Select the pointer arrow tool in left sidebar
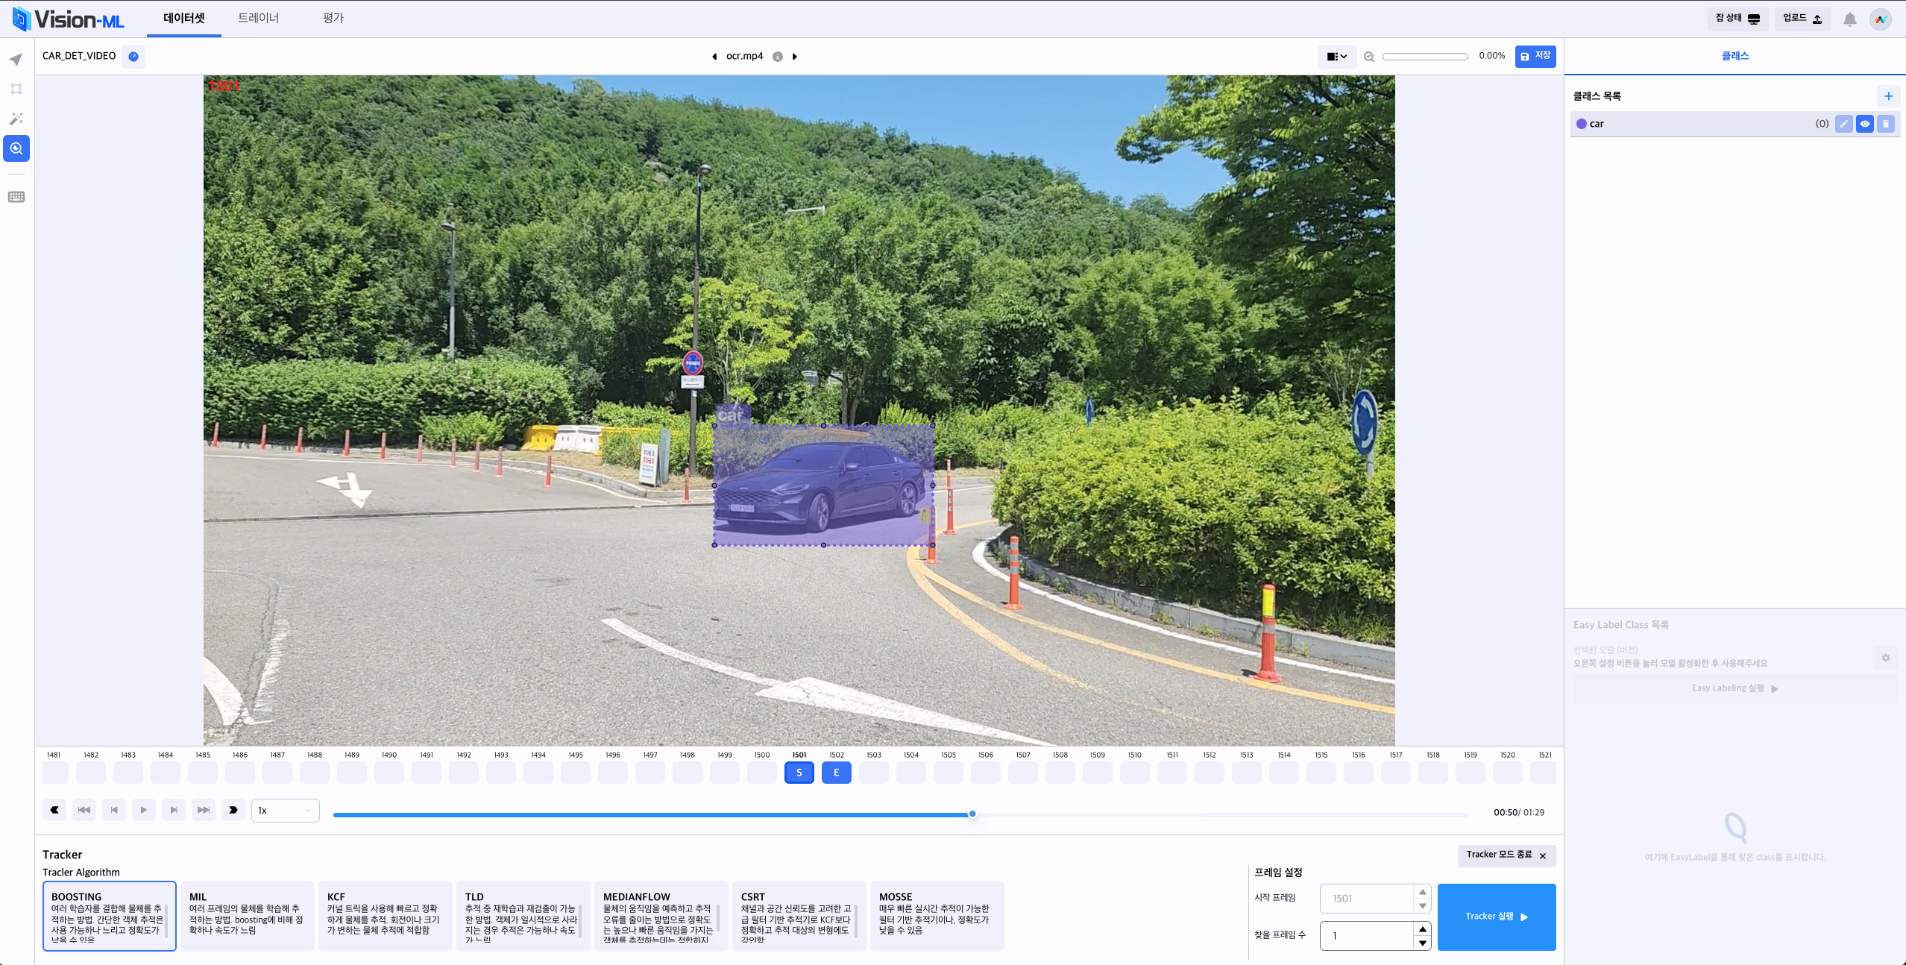1906x965 pixels. point(16,59)
